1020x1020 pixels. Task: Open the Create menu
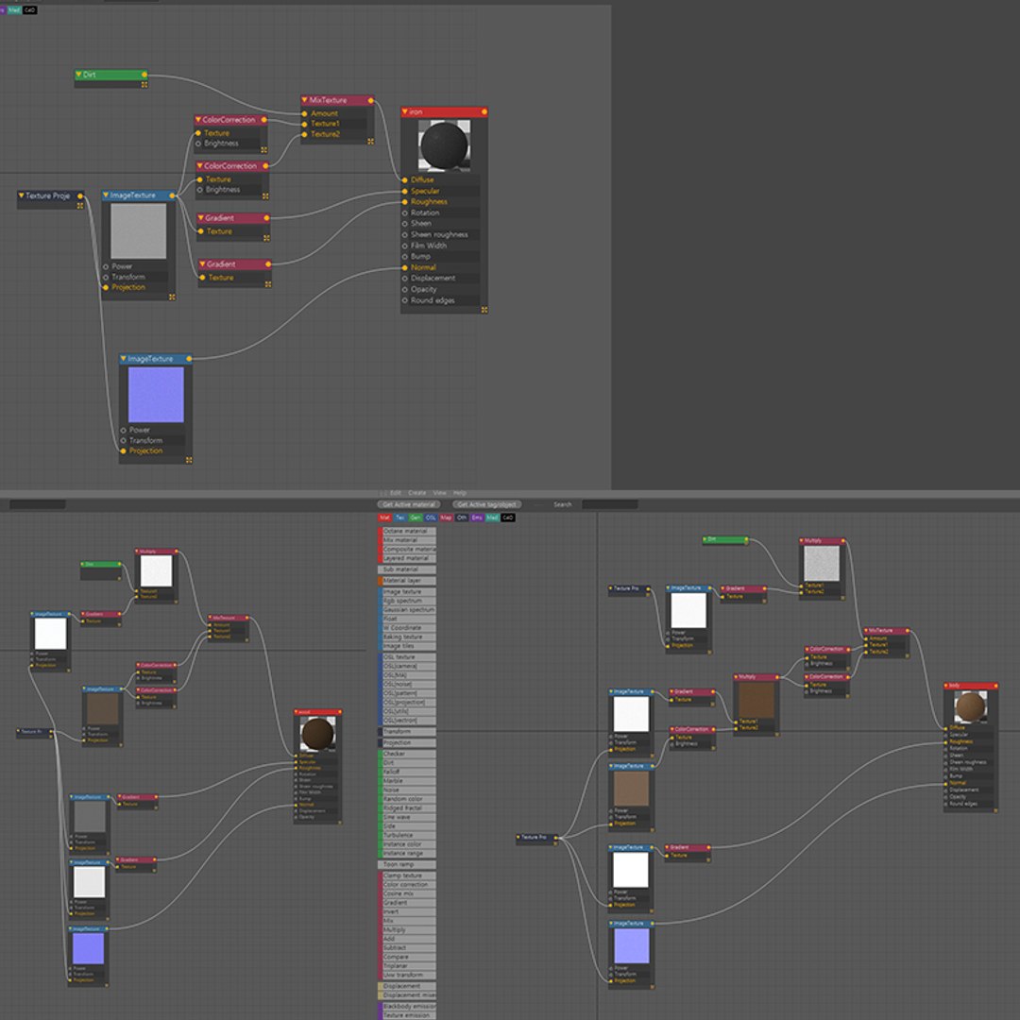click(x=417, y=493)
